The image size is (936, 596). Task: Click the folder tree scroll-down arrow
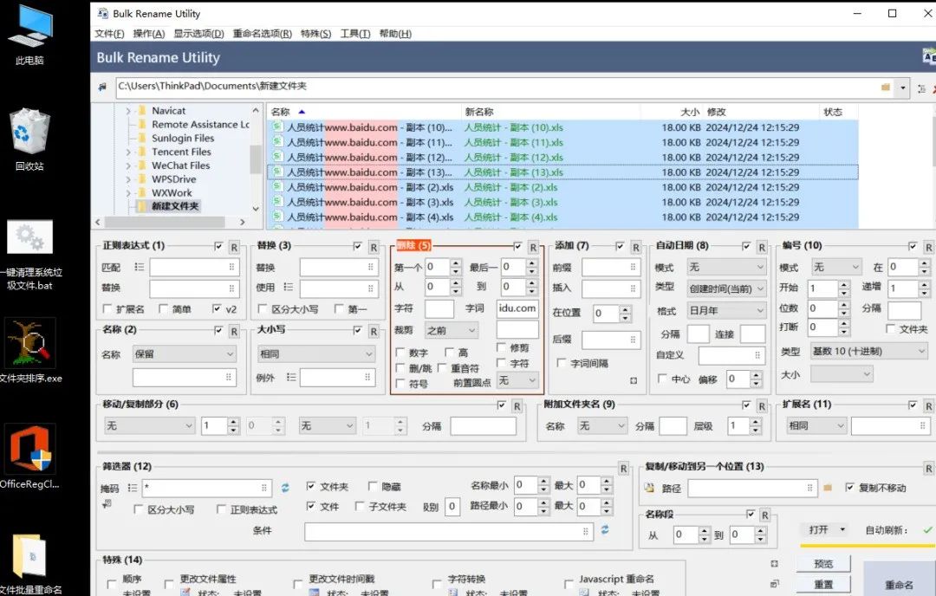[x=256, y=209]
